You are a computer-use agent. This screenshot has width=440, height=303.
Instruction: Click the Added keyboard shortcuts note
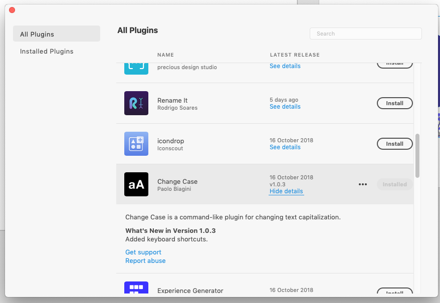pos(166,239)
